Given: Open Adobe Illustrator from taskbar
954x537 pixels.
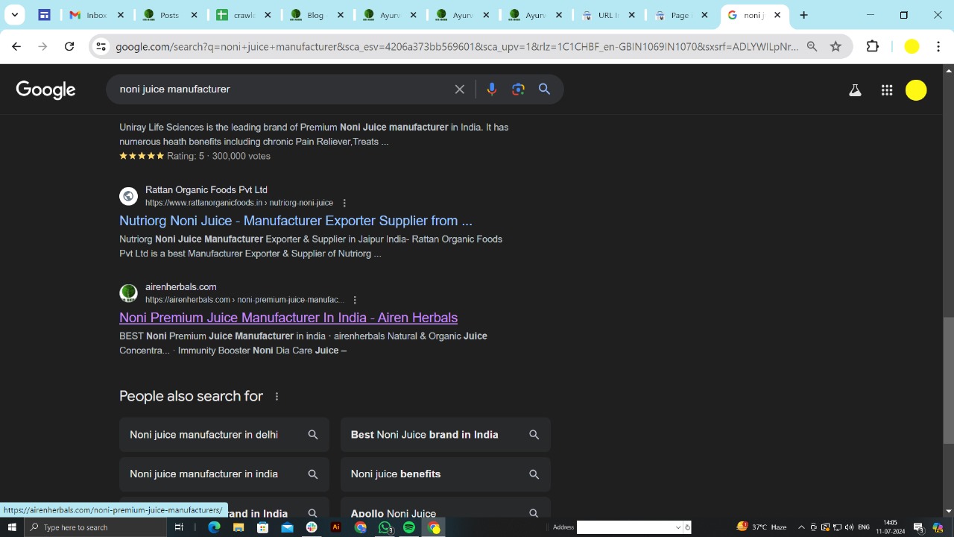Looking at the screenshot, I should point(336,527).
